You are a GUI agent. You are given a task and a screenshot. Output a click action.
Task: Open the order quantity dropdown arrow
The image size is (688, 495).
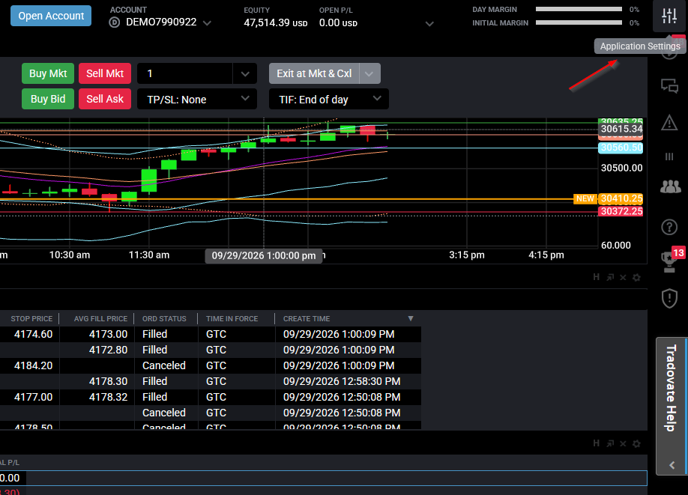click(x=245, y=73)
